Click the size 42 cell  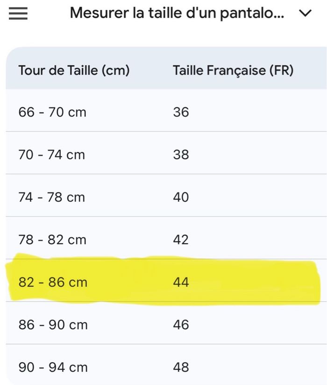[x=181, y=240]
